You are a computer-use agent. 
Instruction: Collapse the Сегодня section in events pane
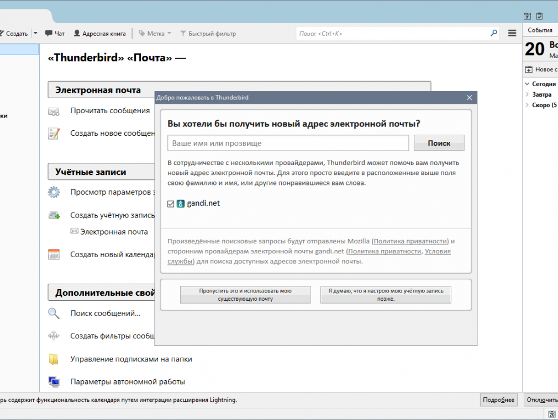tap(527, 84)
